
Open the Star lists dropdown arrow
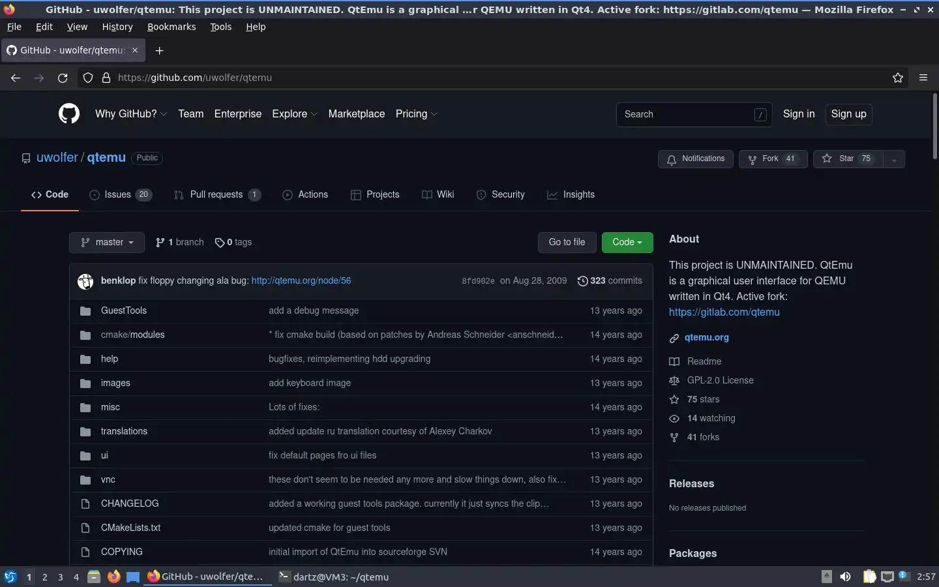pos(894,159)
